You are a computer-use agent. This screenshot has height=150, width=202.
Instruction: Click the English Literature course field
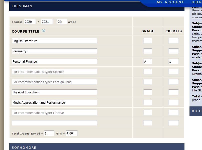click(55, 41)
